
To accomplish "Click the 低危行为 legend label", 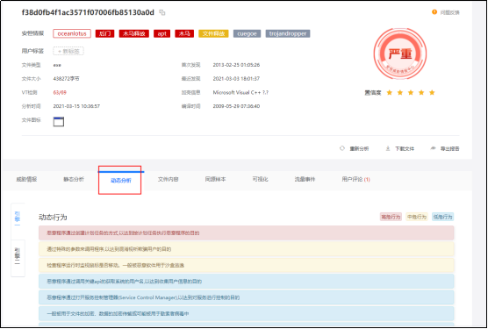I will click(443, 217).
